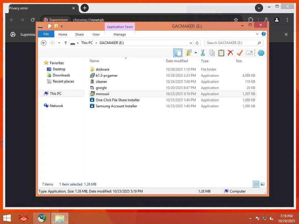Switch to the View ribbon tab
The height and width of the screenshot is (224, 299).
coord(96,34)
